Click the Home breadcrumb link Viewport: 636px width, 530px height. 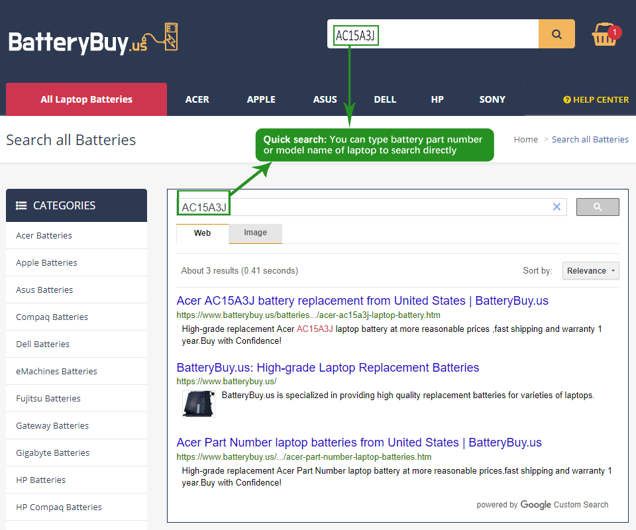point(525,139)
